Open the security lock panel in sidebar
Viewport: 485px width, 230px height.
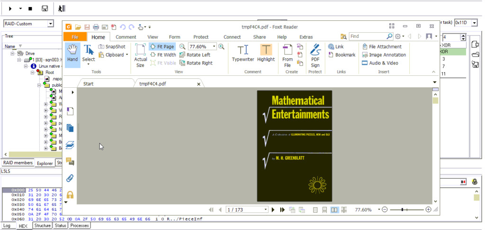tap(70, 194)
